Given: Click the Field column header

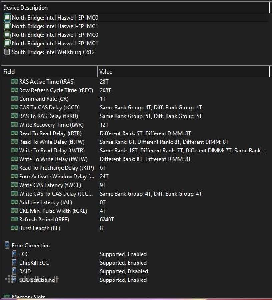Looking at the screenshot, I should (49, 72).
